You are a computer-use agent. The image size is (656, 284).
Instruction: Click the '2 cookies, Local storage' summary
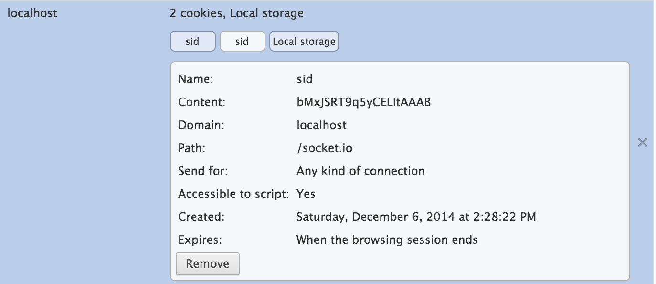[x=236, y=13]
